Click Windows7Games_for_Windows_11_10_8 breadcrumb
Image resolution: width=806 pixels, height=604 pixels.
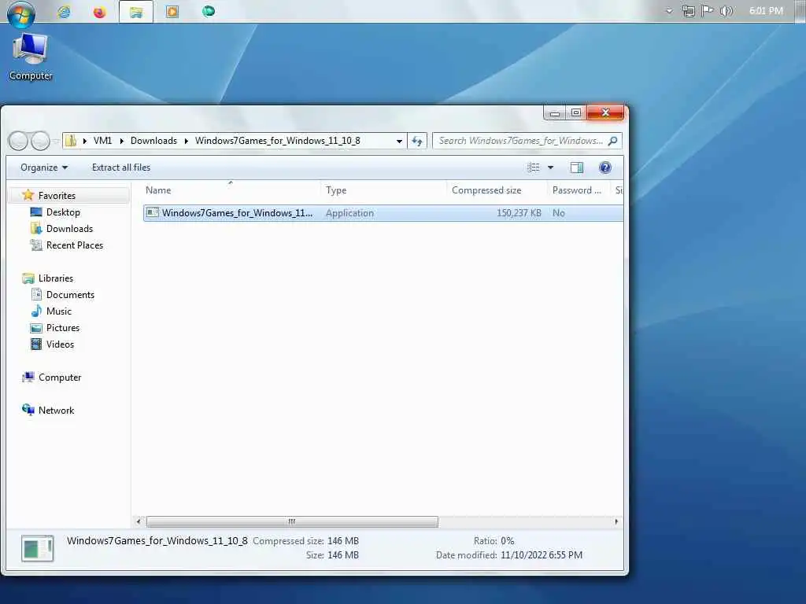(278, 141)
